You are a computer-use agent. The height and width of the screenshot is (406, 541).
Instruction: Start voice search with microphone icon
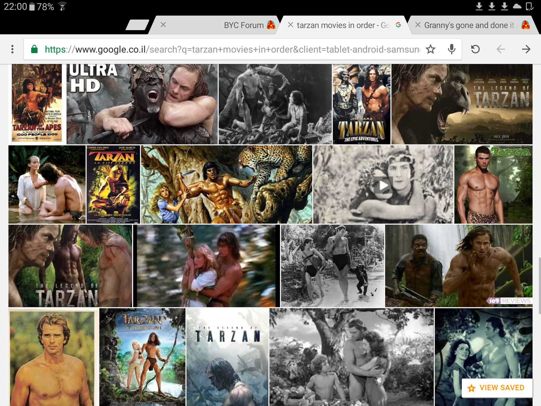point(451,49)
